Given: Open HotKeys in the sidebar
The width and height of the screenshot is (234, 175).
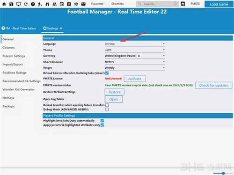Looking at the screenshot, I should coord(8,98).
